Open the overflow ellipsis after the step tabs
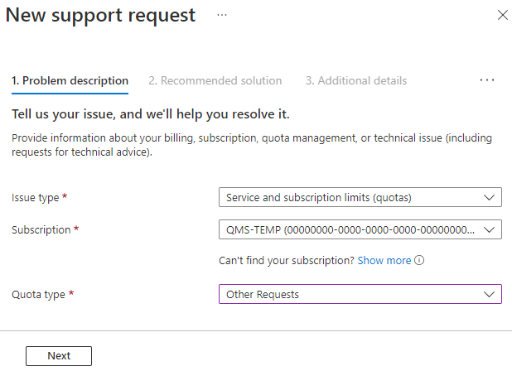 click(487, 80)
